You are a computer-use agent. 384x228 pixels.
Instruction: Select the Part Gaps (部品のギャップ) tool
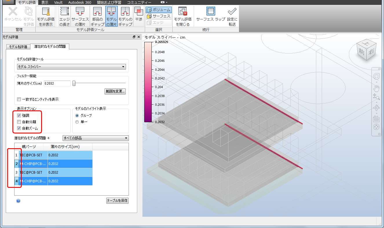(97, 16)
